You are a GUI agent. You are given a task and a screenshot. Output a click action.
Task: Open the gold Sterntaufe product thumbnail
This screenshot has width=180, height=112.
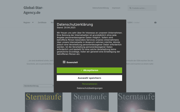tap(44, 102)
